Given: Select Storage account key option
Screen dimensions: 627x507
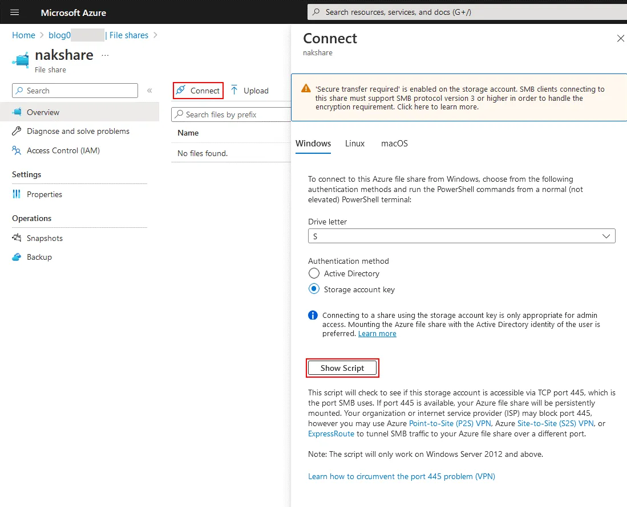Looking at the screenshot, I should point(314,289).
